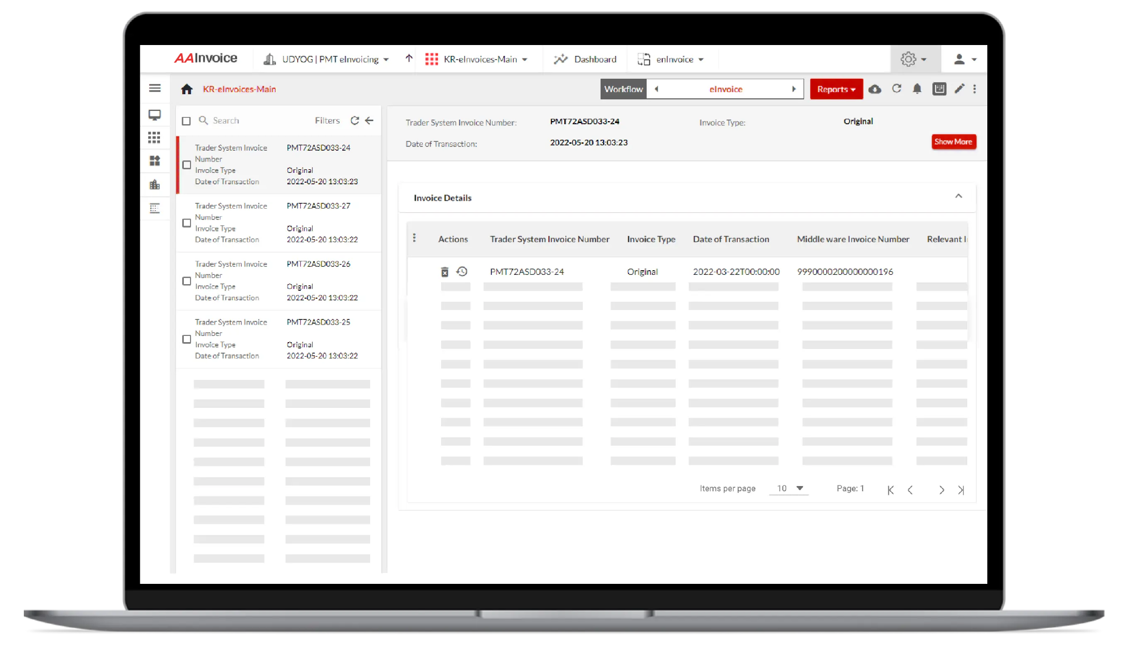The height and width of the screenshot is (647, 1124).
Task: Go to next page of table
Action: pos(942,490)
